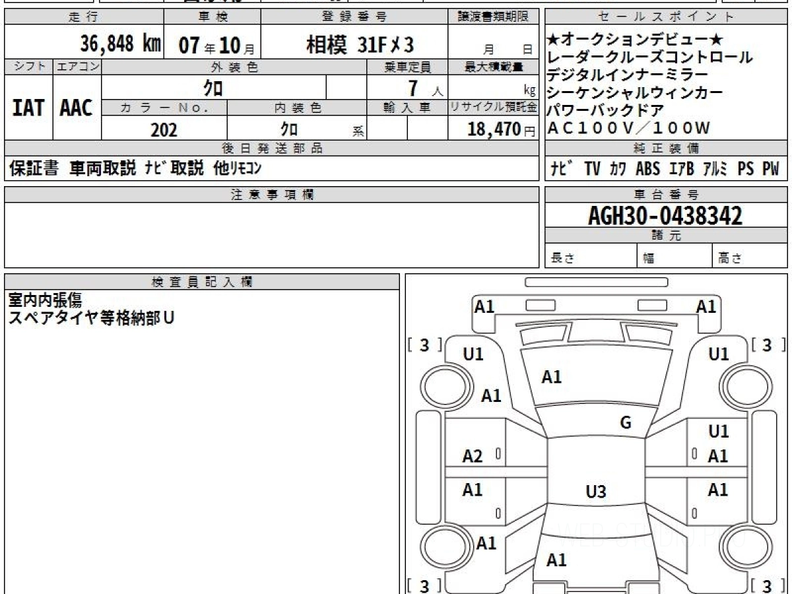Select the カワ equipment entry
The height and width of the screenshot is (594, 792).
pos(618,169)
